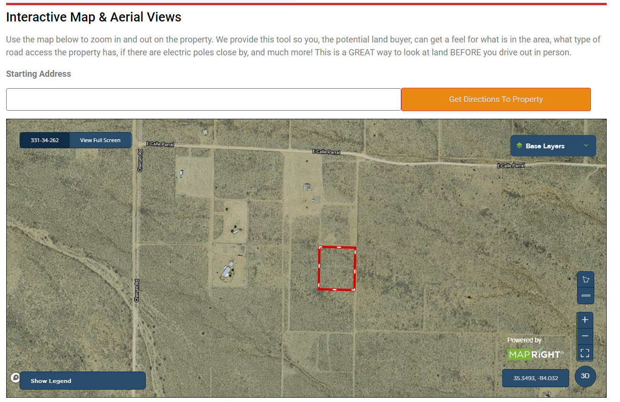The image size is (620, 402).
Task: Click inside the red outlined property parcel
Action: click(337, 268)
